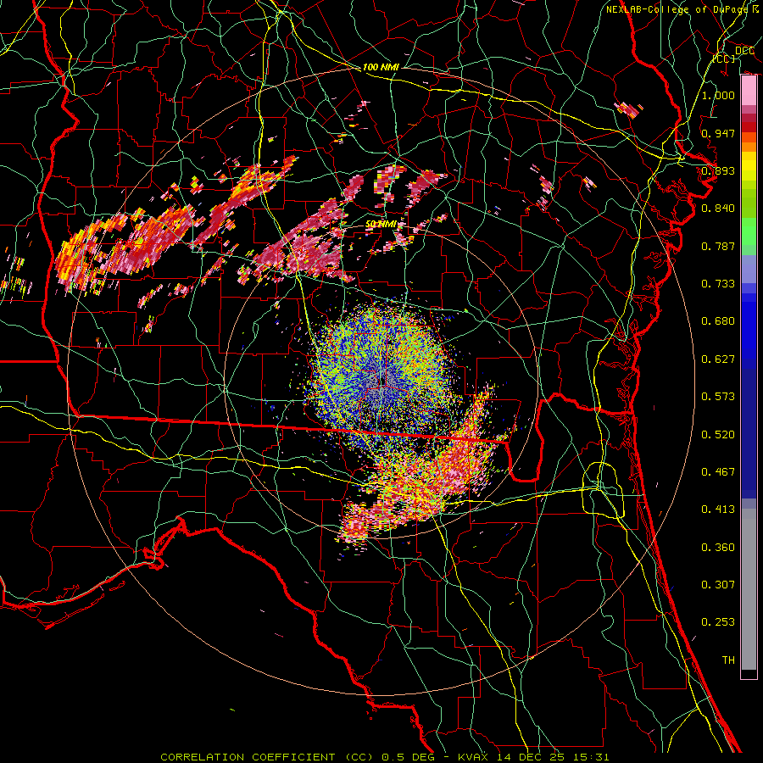Click the 0.573 legend value
The image size is (763, 763).
tap(718, 397)
